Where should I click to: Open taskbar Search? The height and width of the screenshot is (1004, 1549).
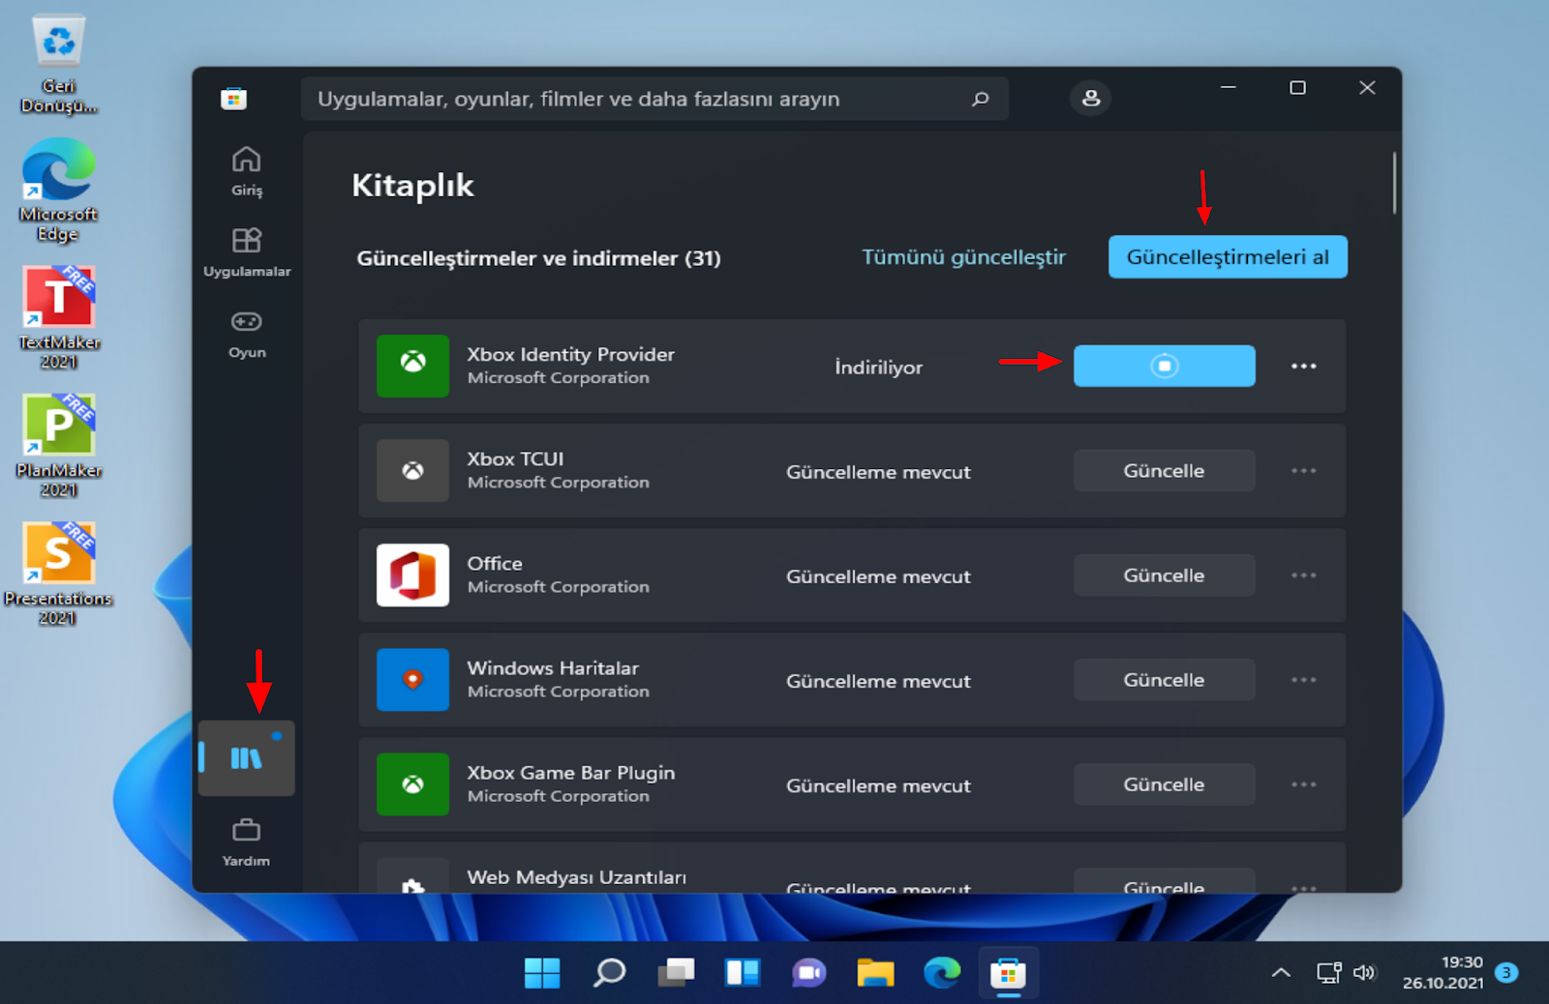pyautogui.click(x=609, y=973)
